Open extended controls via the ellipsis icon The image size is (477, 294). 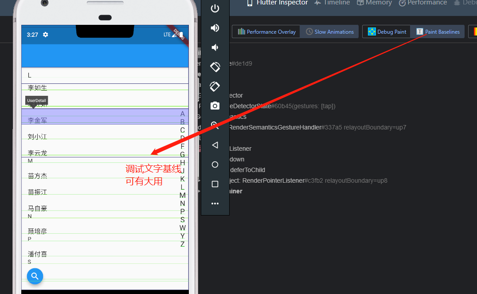[215, 204]
